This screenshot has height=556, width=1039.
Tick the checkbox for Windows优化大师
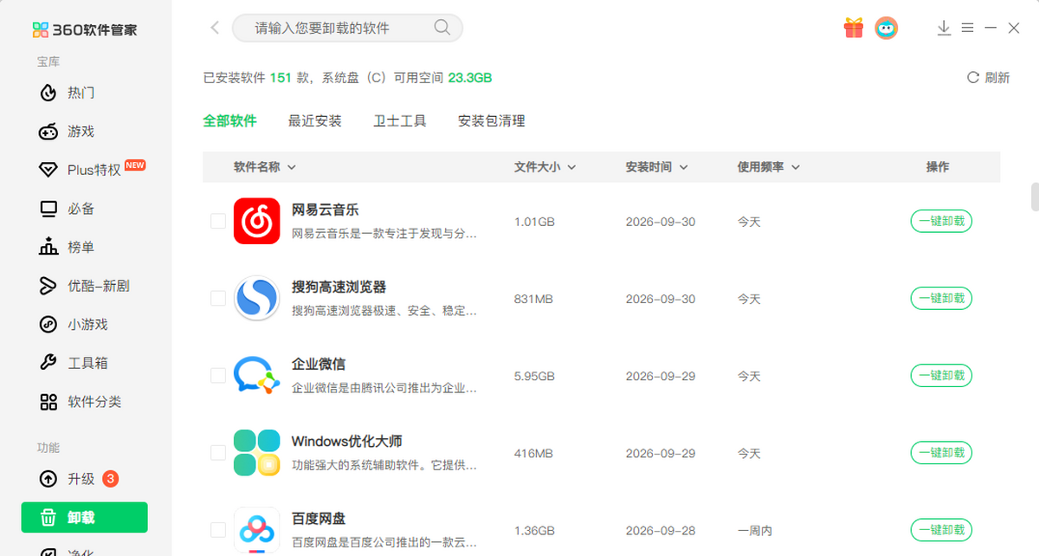click(218, 453)
